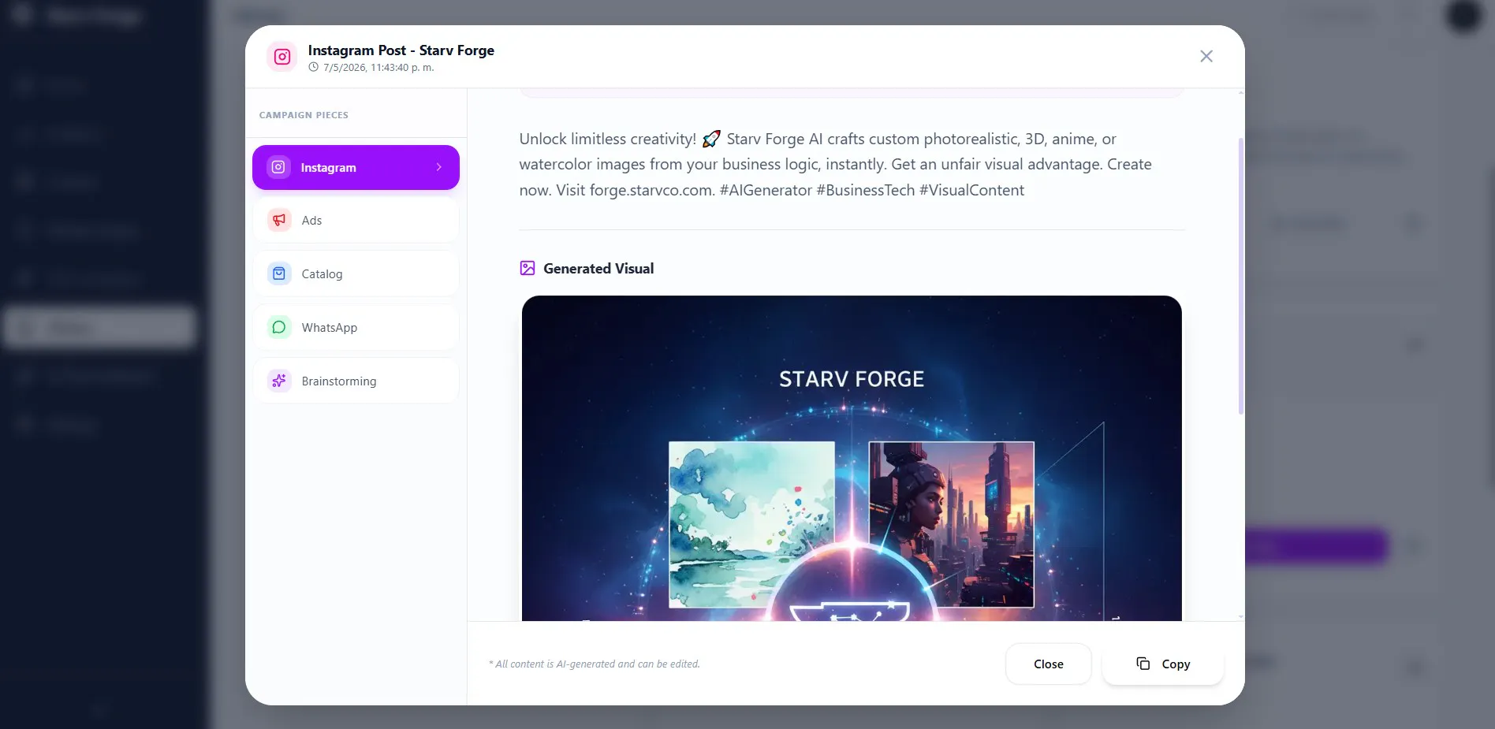
Task: Click the dialog content vertical scrollbar
Action: 1241,276
